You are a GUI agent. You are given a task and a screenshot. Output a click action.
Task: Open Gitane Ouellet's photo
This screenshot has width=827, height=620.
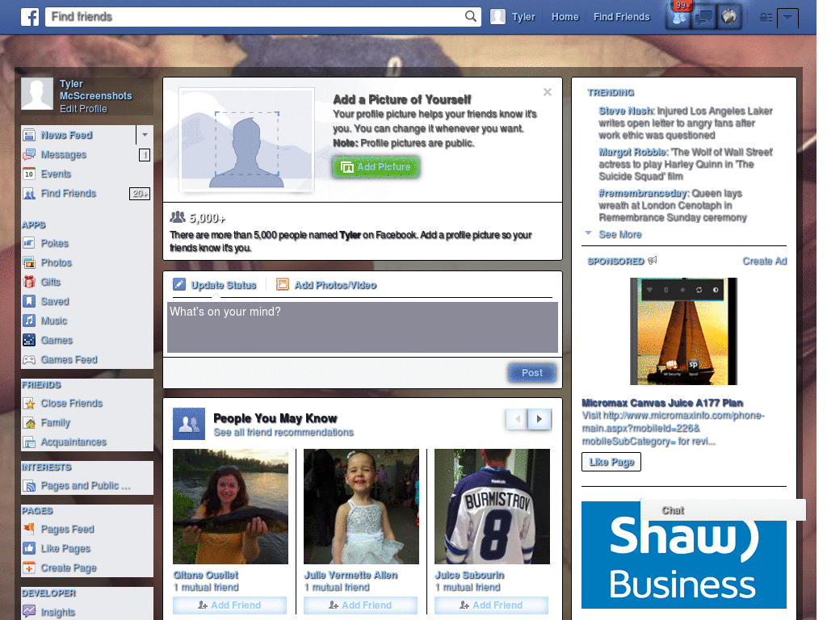pyautogui.click(x=230, y=507)
